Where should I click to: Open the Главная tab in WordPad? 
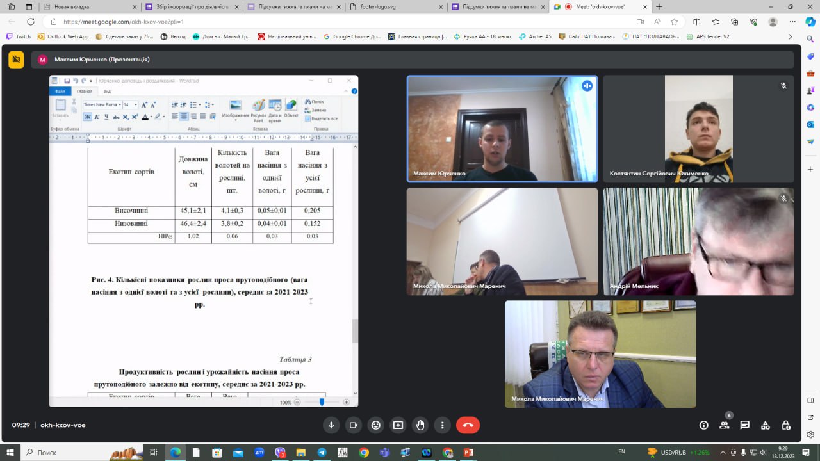coord(85,92)
